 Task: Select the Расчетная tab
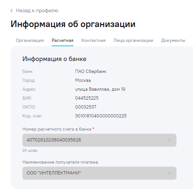click(63, 41)
